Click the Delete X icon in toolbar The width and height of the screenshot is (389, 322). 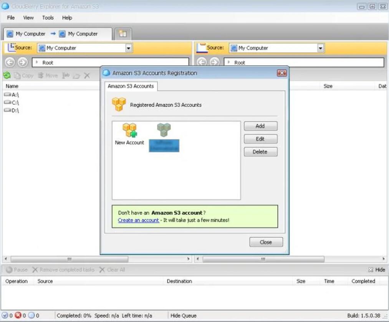click(87, 76)
